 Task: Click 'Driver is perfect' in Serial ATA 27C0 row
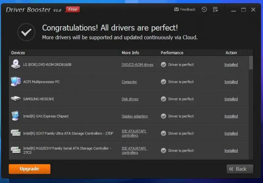(x=181, y=151)
